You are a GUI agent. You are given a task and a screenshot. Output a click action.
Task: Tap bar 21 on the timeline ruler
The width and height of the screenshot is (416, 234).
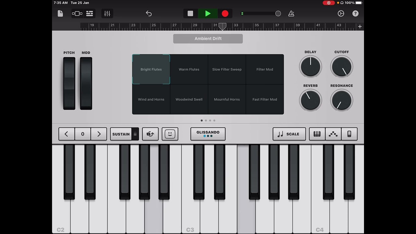[x=112, y=25]
